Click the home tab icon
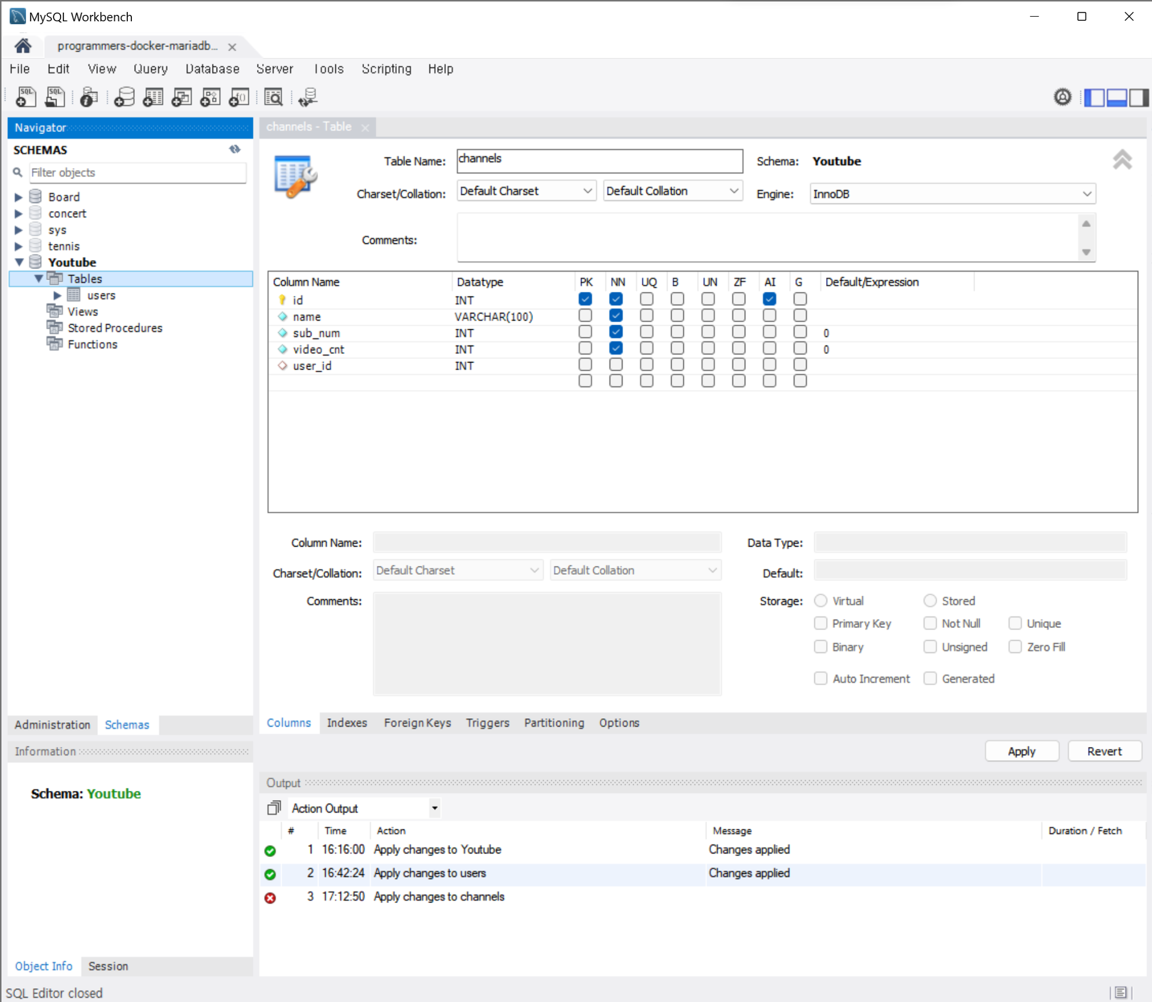This screenshot has width=1152, height=1002. coord(23,46)
